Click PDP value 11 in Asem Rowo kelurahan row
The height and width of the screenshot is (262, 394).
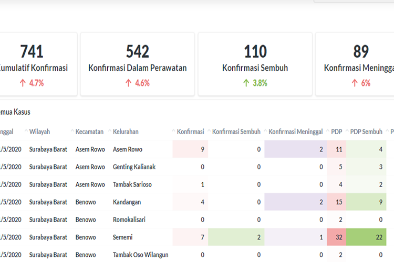click(x=339, y=149)
